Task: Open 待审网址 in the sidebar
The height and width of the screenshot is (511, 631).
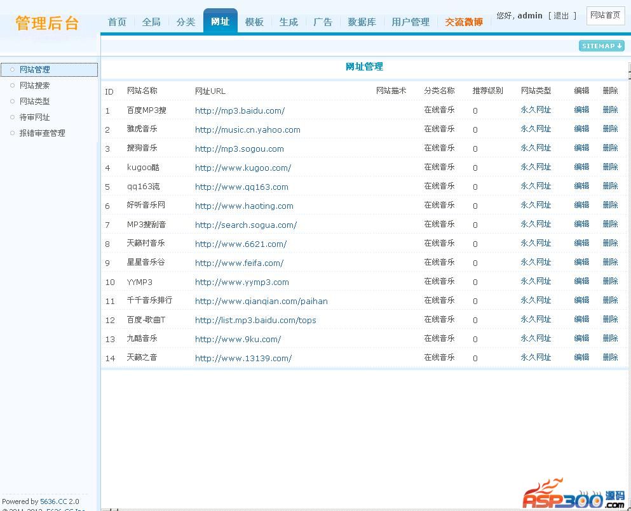Action: coord(34,117)
